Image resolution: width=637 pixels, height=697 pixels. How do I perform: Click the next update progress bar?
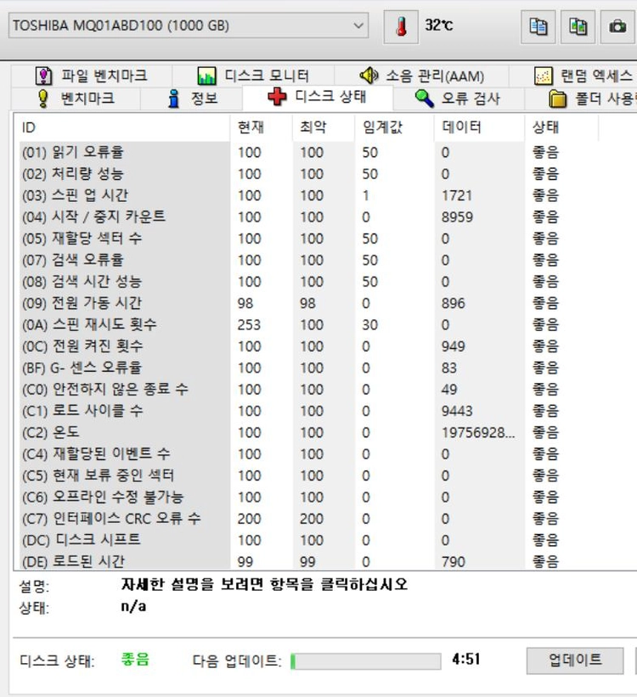coord(366,661)
